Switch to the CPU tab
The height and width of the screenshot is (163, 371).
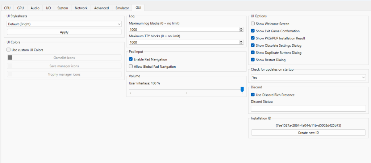(x=7, y=8)
